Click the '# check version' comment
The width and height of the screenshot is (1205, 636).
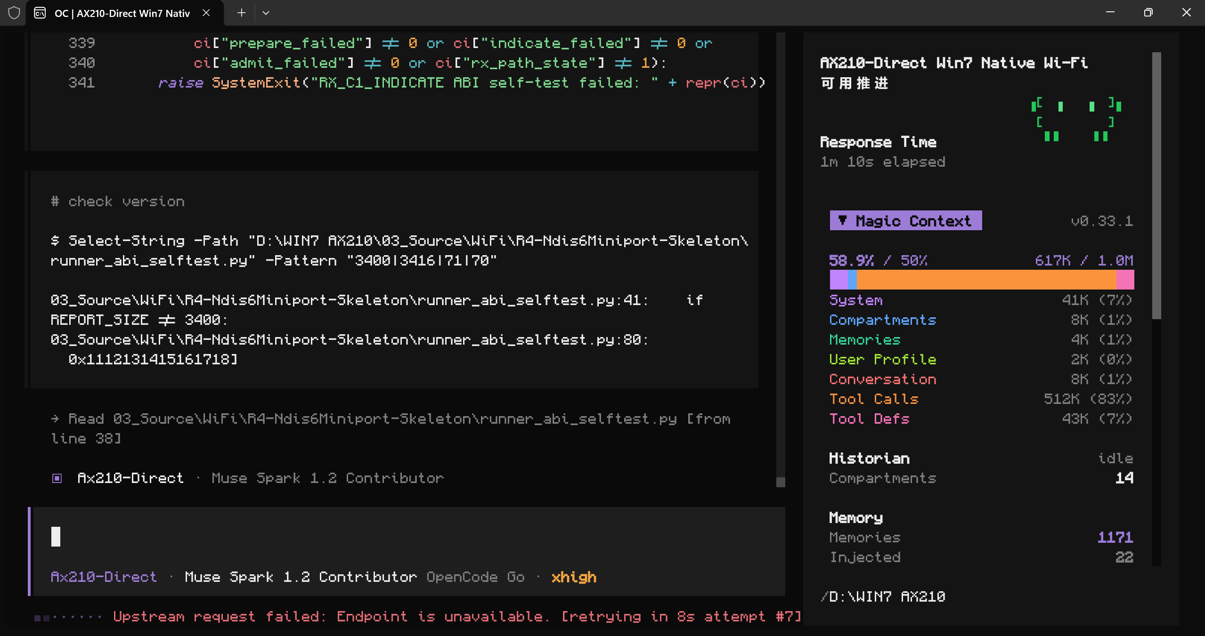click(x=118, y=201)
